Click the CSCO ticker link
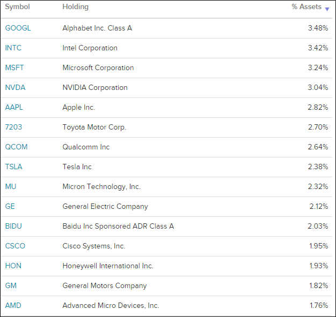This screenshot has height=317, width=336. pyautogui.click(x=15, y=246)
